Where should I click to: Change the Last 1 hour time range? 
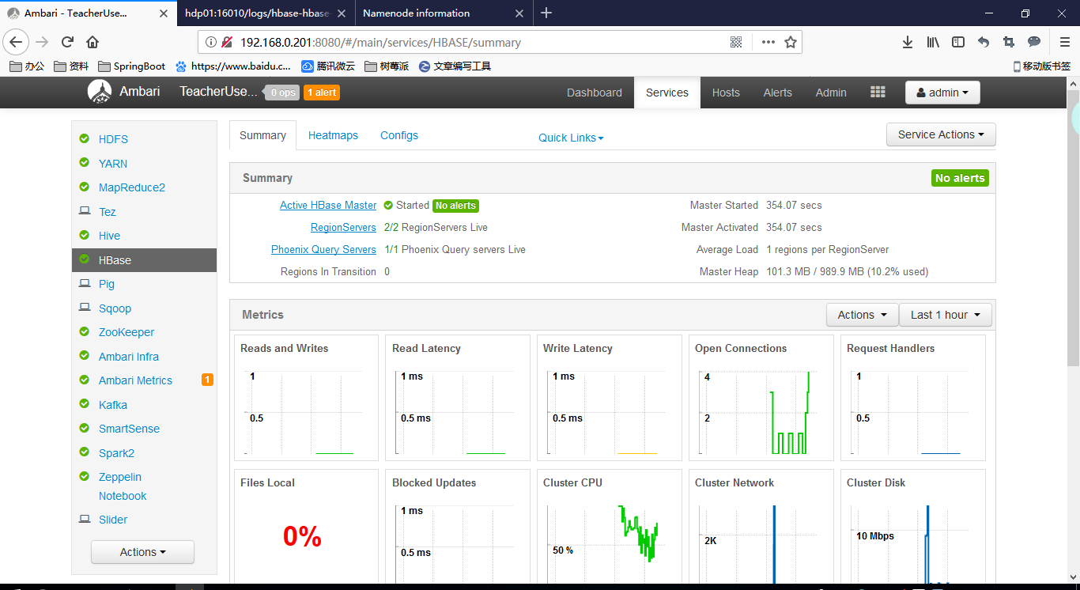pos(945,315)
